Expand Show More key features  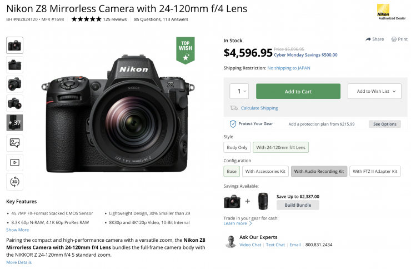tap(18, 230)
